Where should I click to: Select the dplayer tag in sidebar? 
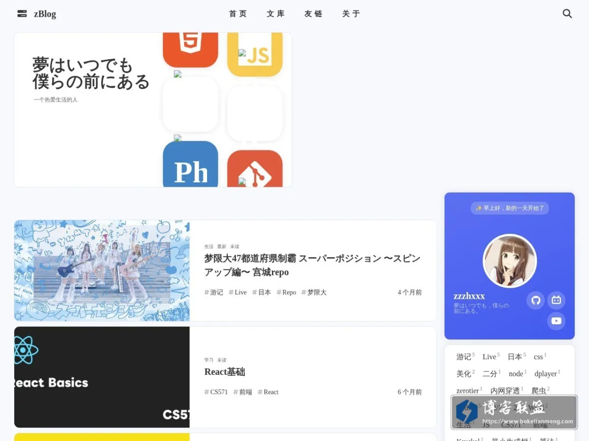(547, 373)
